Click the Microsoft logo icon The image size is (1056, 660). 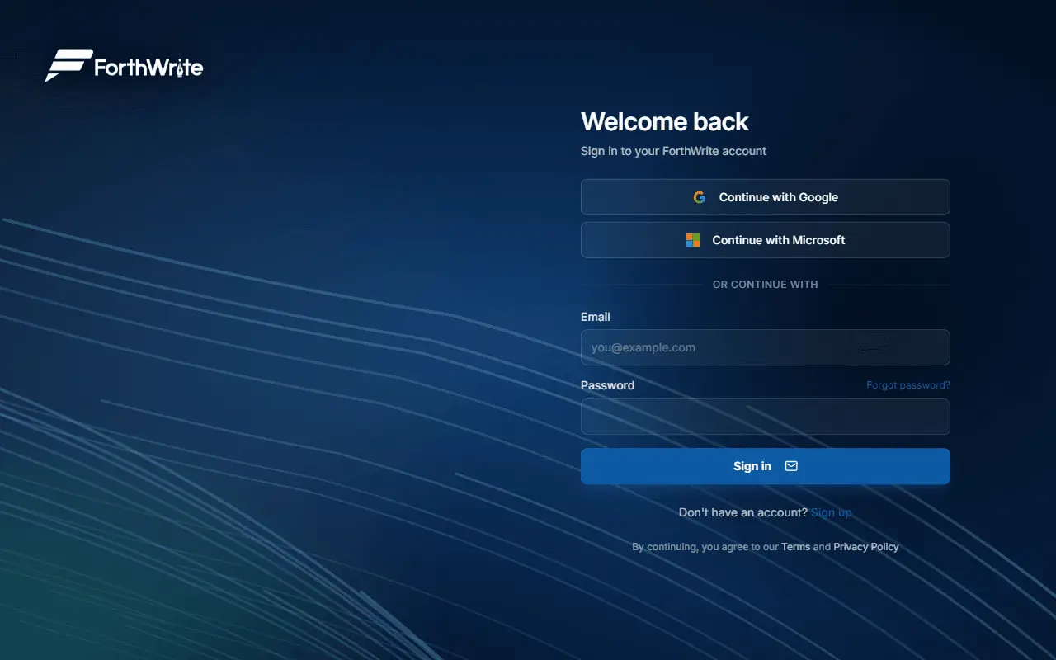point(693,240)
